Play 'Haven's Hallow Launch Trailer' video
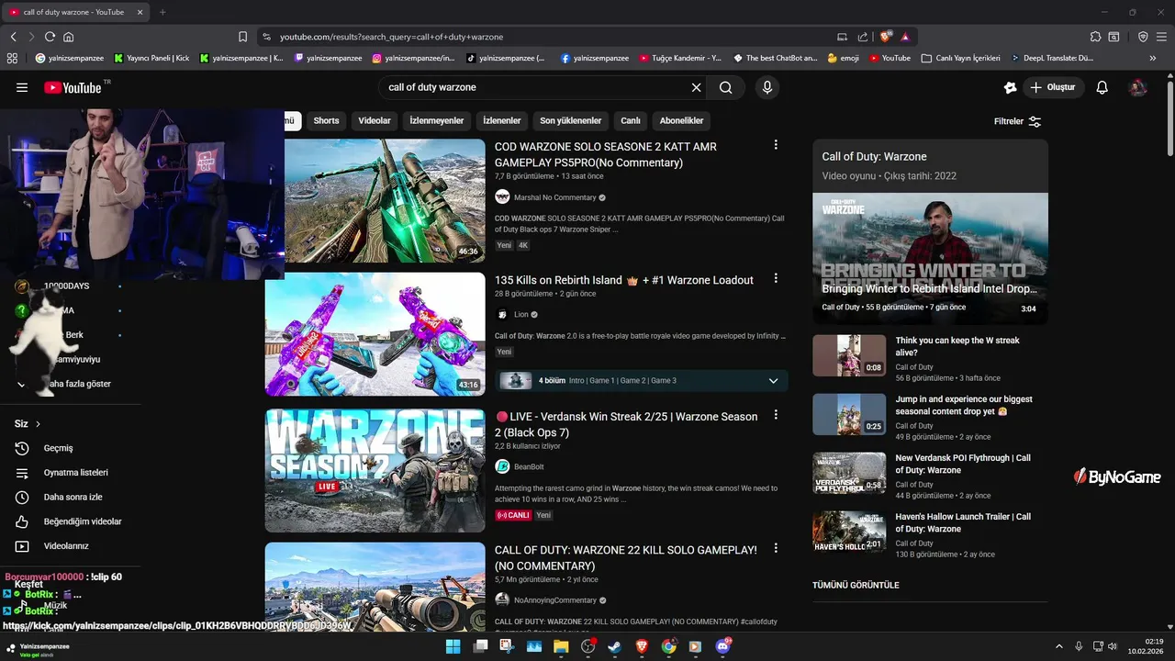The image size is (1175, 661). (x=849, y=532)
